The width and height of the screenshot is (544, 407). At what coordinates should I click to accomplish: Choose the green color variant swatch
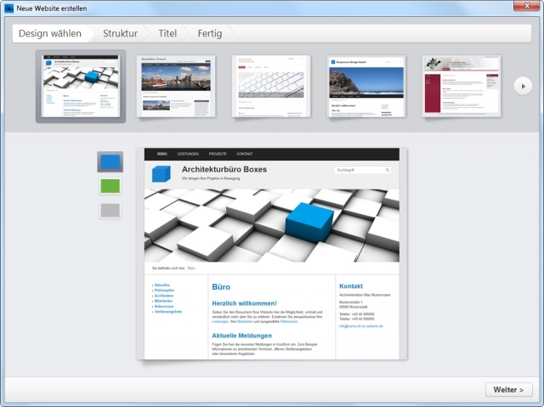tap(110, 185)
